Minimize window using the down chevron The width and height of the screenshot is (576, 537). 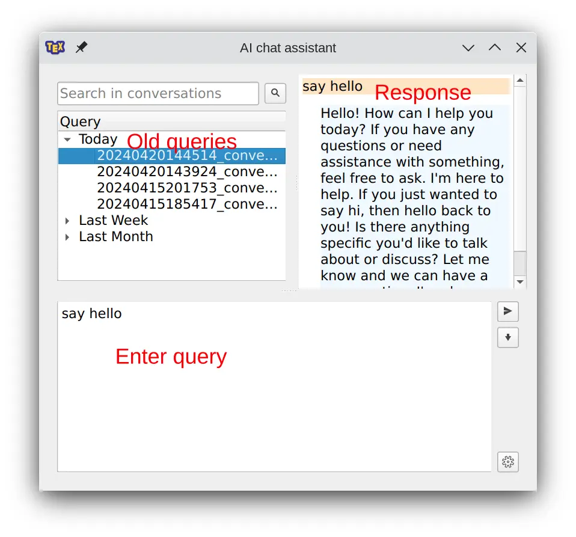pos(468,48)
